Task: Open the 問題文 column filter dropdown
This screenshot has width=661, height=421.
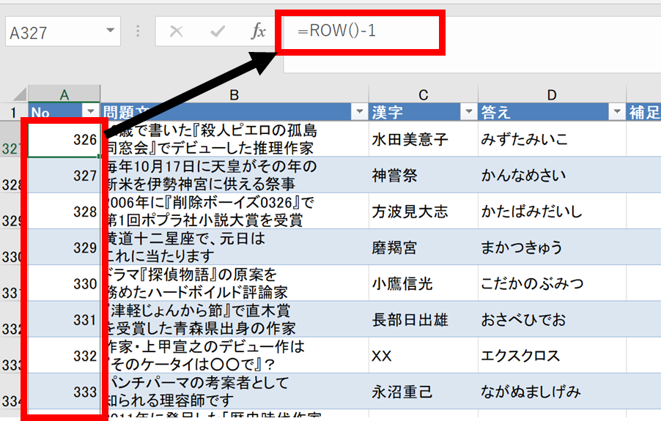Action: coord(360,111)
